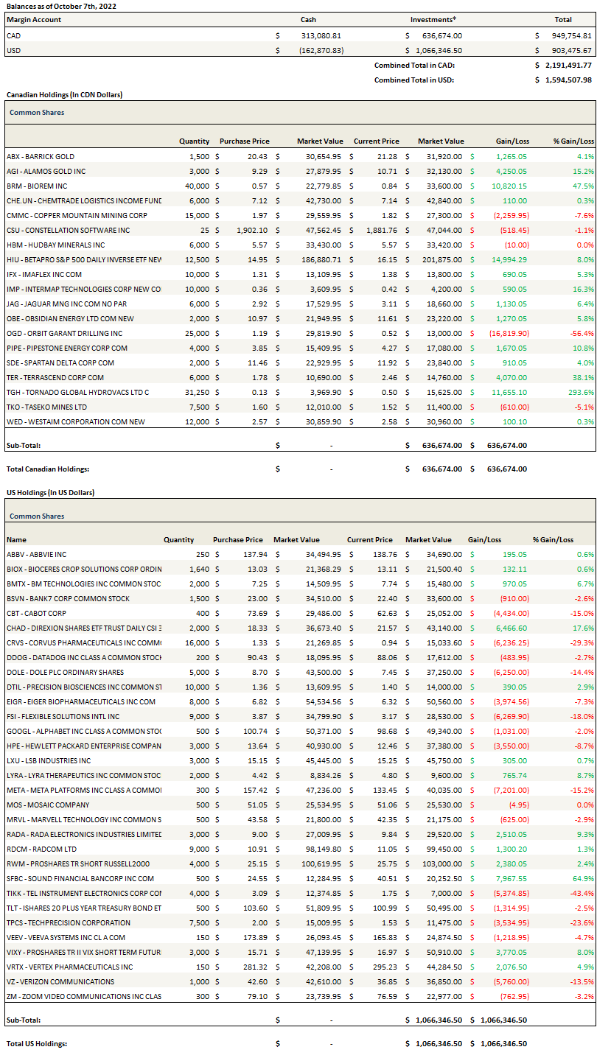Screen dimensions: 611x1058
Task: Select the OGD loss percentage -56.4%
Action: 582,333
